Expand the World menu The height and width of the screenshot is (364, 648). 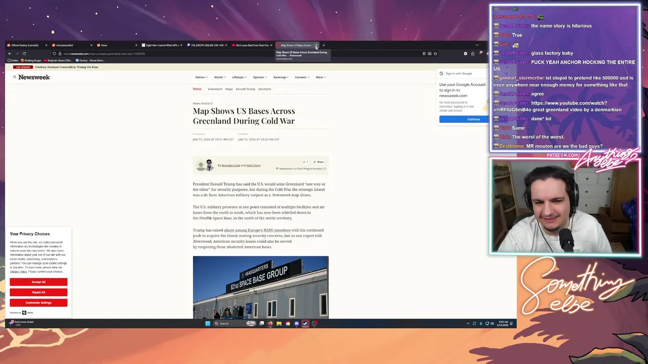tap(219, 77)
